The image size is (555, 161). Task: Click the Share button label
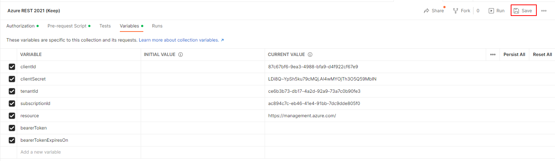[438, 11]
